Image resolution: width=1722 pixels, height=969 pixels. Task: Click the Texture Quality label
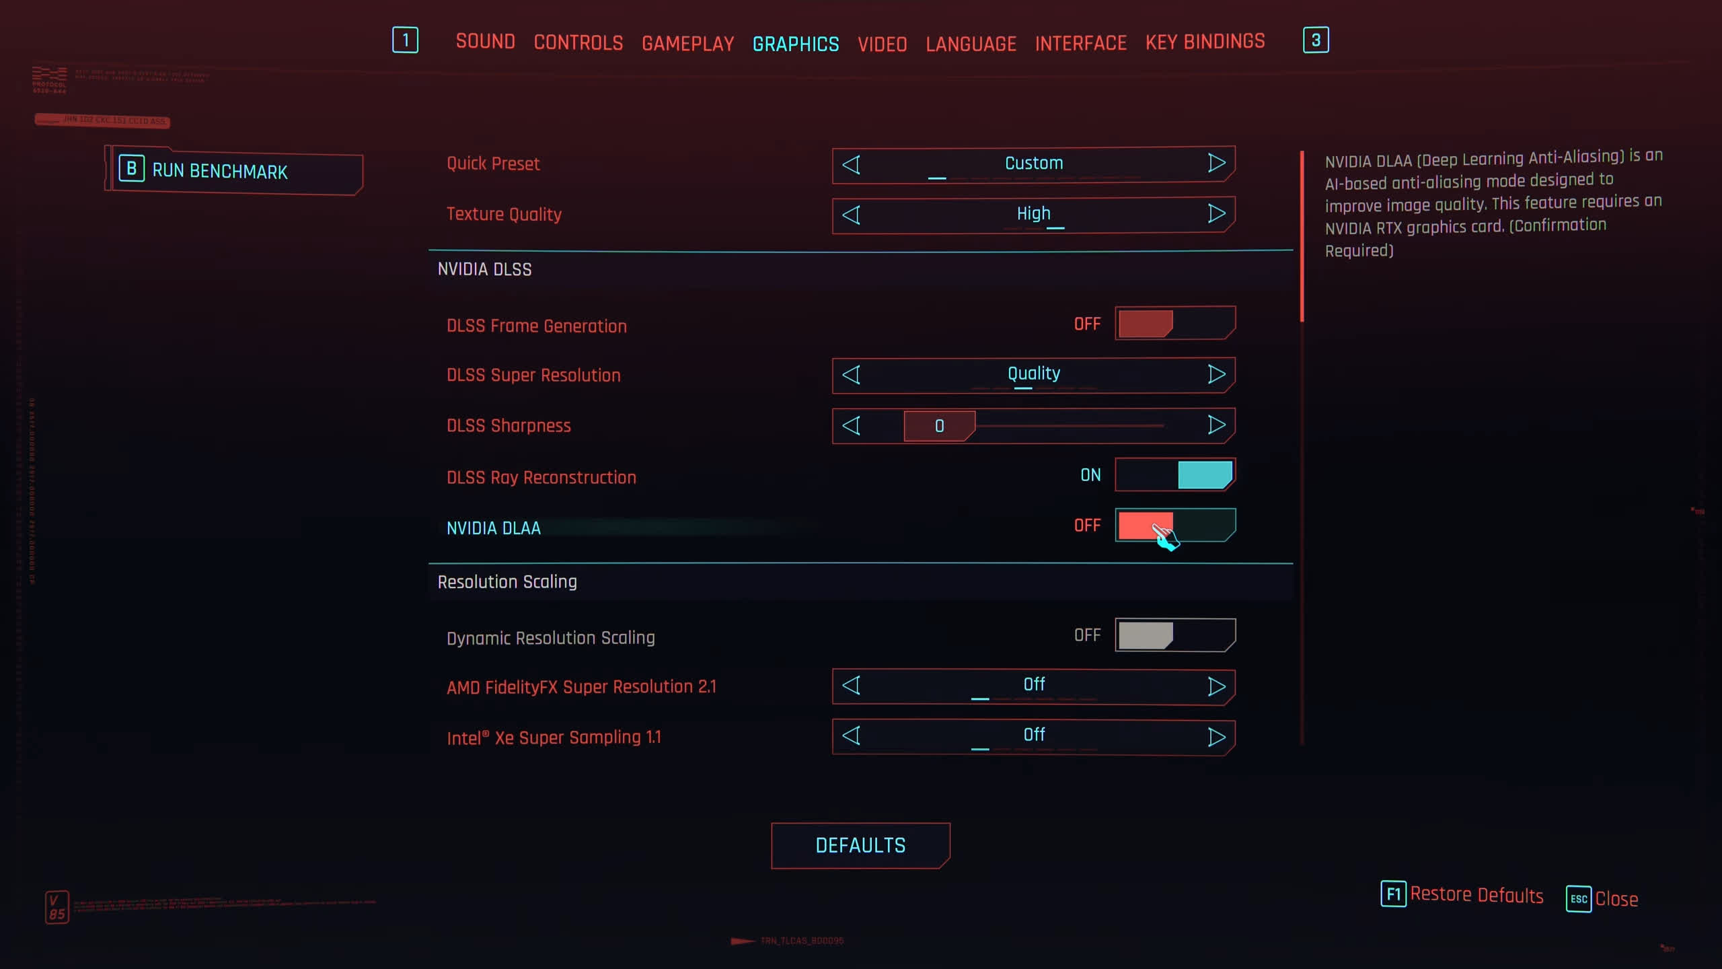pos(504,215)
